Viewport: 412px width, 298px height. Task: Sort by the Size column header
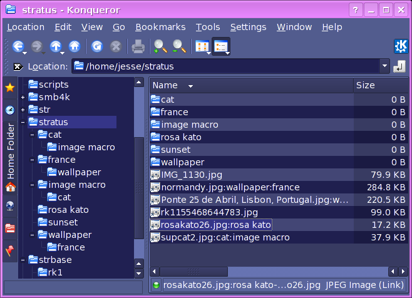click(x=381, y=85)
